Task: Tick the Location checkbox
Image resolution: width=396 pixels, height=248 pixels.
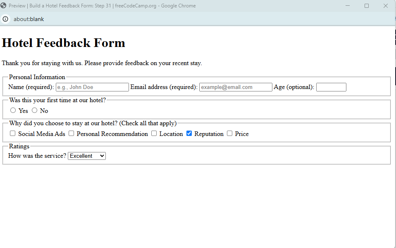Action: (x=154, y=133)
